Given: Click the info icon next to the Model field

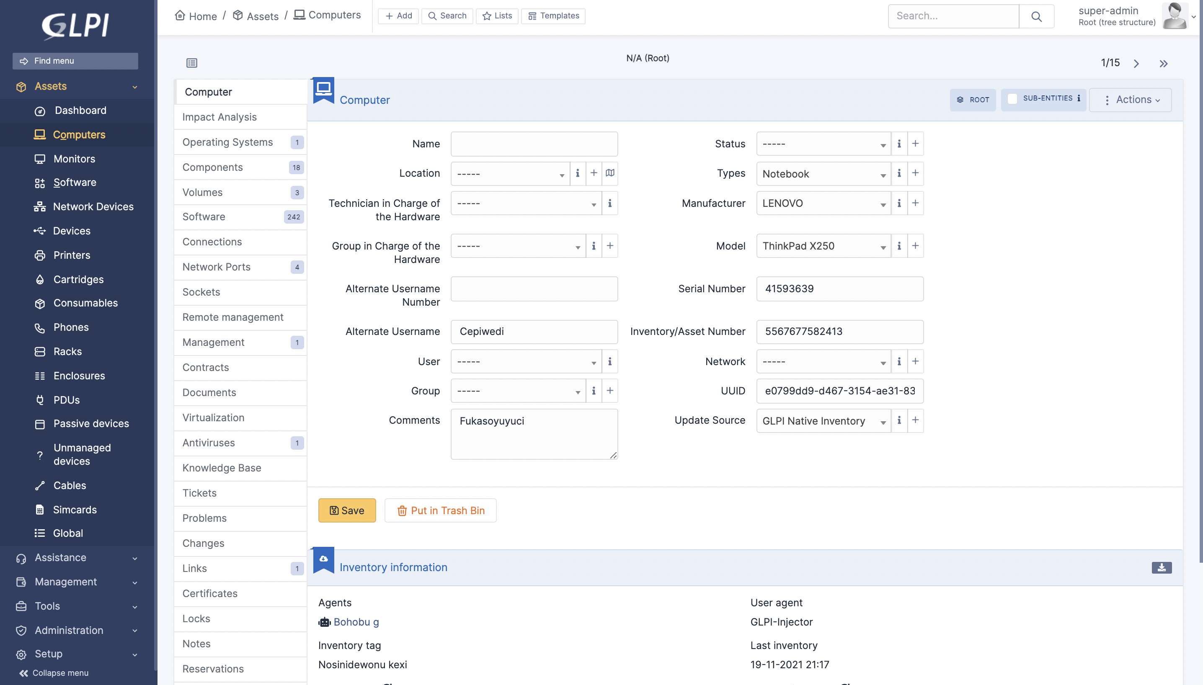Looking at the screenshot, I should click(x=899, y=246).
